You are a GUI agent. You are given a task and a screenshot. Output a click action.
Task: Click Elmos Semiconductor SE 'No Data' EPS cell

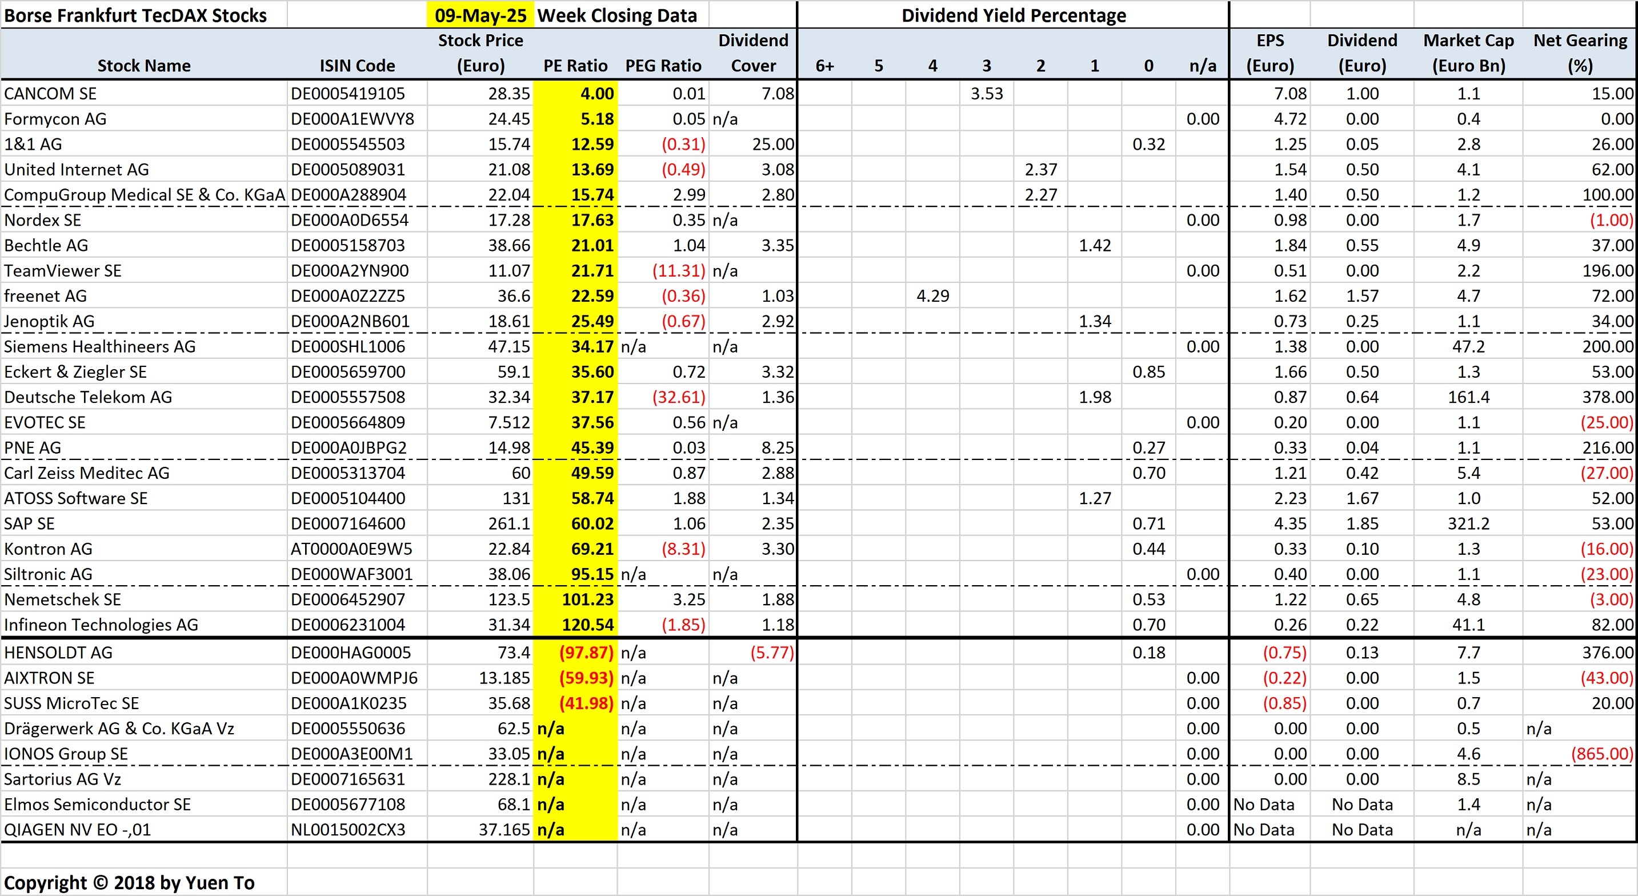1269,805
